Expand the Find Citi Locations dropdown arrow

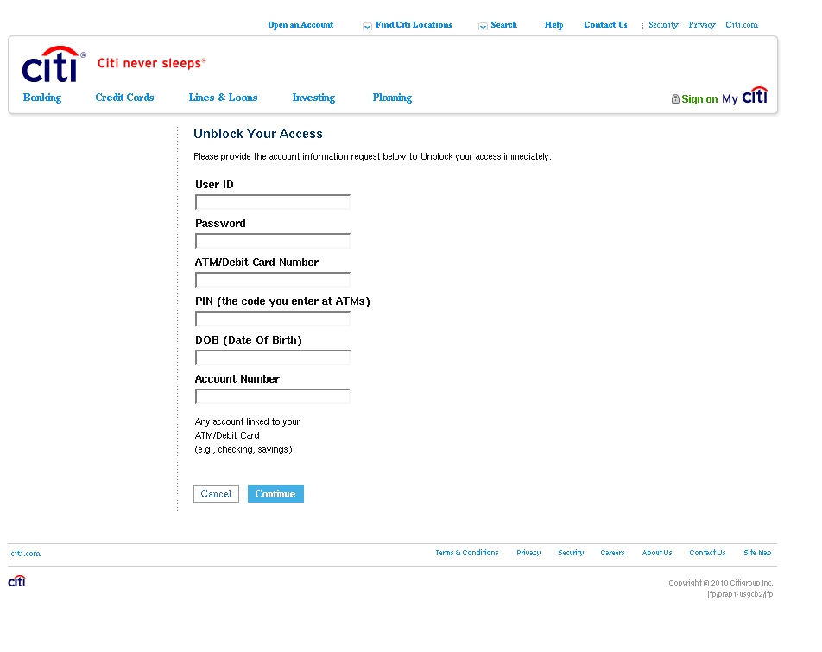pos(367,26)
